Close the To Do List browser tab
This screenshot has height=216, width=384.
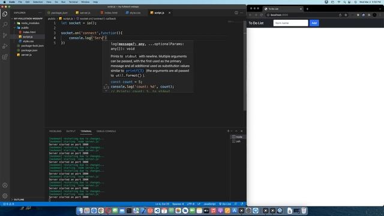tap(301, 9)
